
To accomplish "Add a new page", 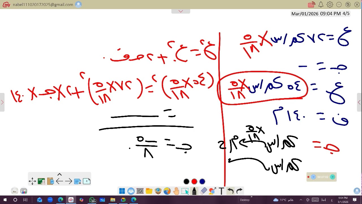I will pos(77,181).
